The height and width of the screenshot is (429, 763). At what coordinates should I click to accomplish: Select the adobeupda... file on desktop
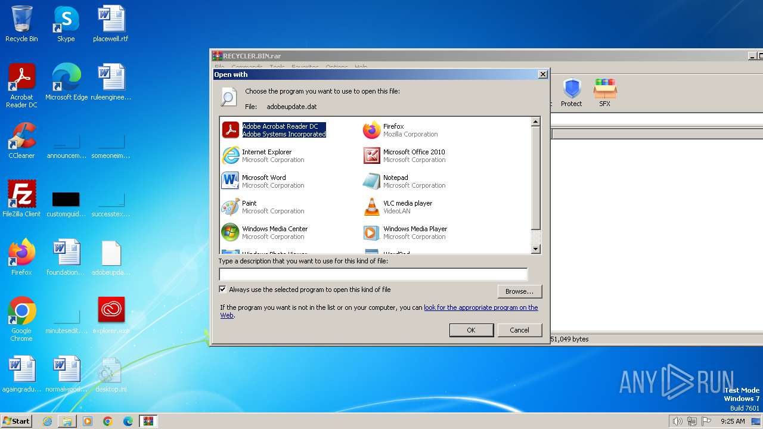point(111,257)
